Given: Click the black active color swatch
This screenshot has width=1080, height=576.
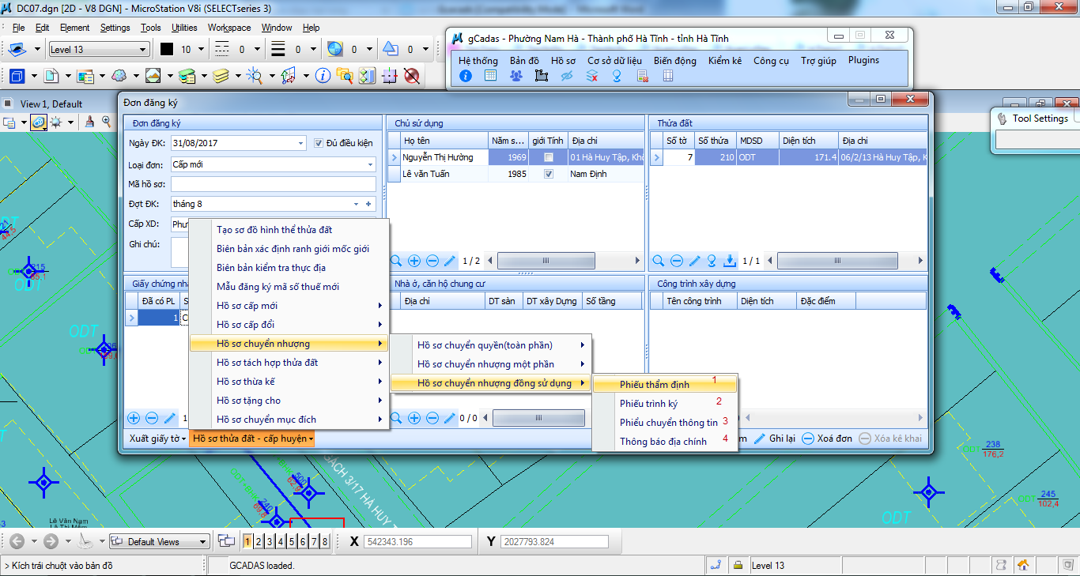Looking at the screenshot, I should tap(167, 50).
